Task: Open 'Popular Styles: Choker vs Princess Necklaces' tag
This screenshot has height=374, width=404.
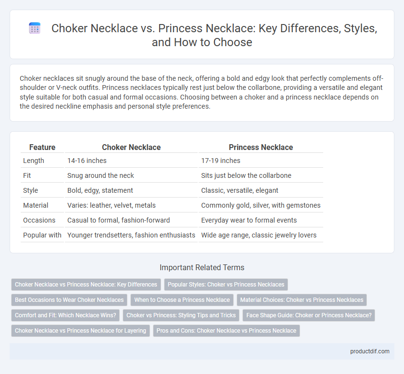Action: click(226, 285)
